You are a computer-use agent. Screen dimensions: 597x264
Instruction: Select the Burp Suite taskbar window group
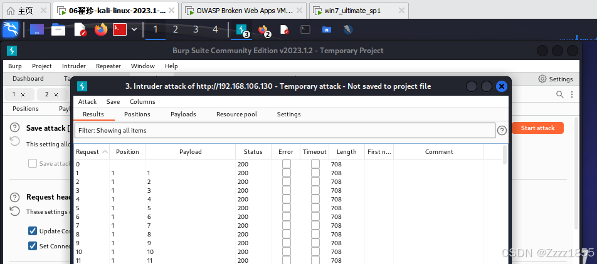(x=243, y=30)
